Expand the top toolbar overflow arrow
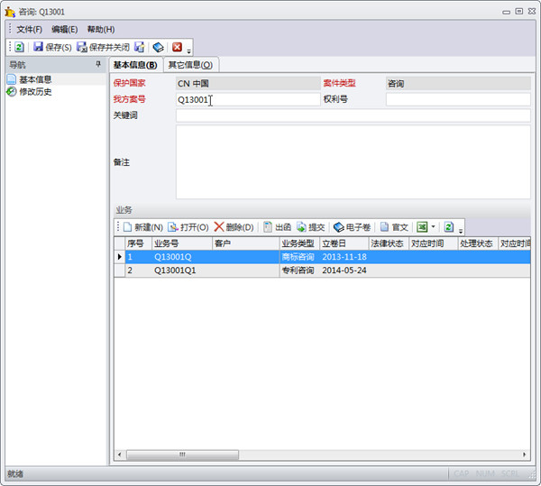 (x=188, y=51)
